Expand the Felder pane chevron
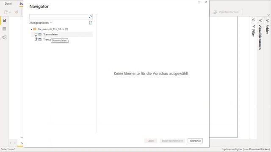This screenshot has width=271, height=152. [x=267, y=20]
